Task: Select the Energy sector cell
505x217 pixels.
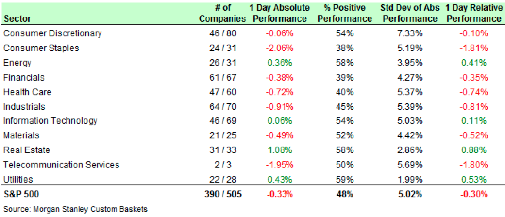Action: [x=17, y=63]
